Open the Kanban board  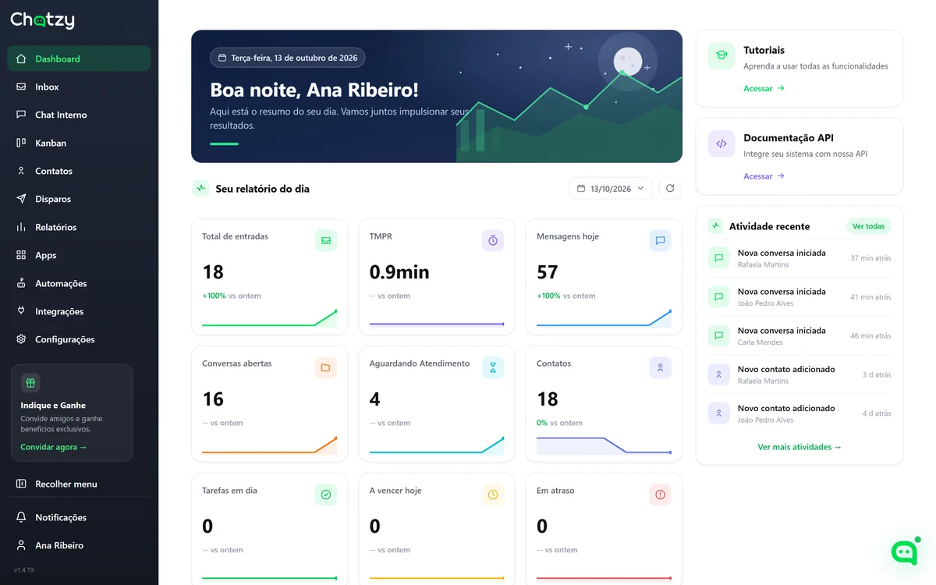[79, 144]
